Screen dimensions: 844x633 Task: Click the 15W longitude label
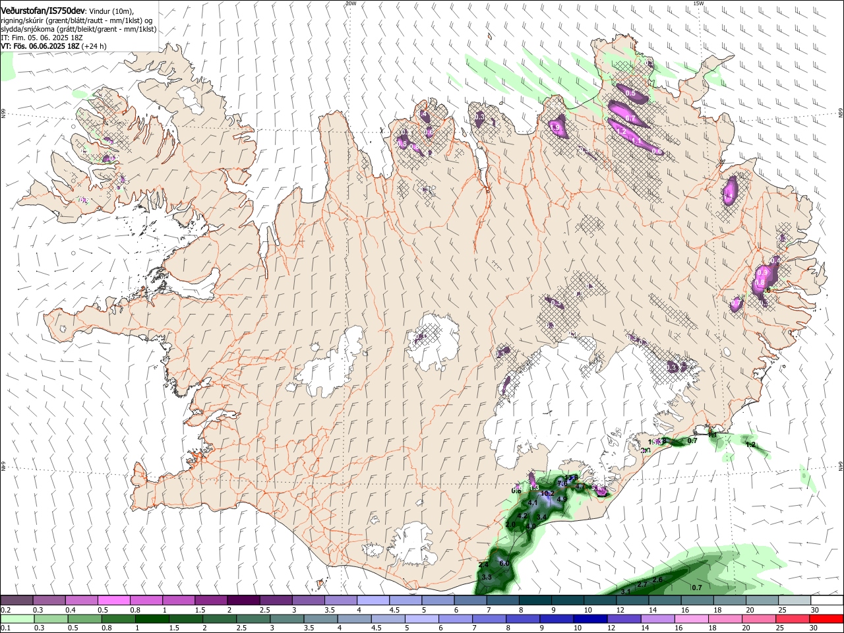(699, 3)
